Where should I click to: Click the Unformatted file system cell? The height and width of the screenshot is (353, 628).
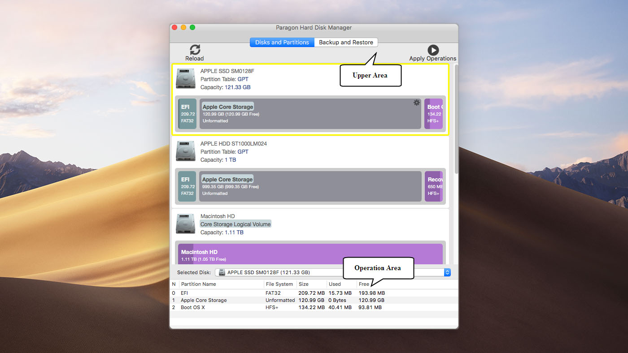click(280, 300)
